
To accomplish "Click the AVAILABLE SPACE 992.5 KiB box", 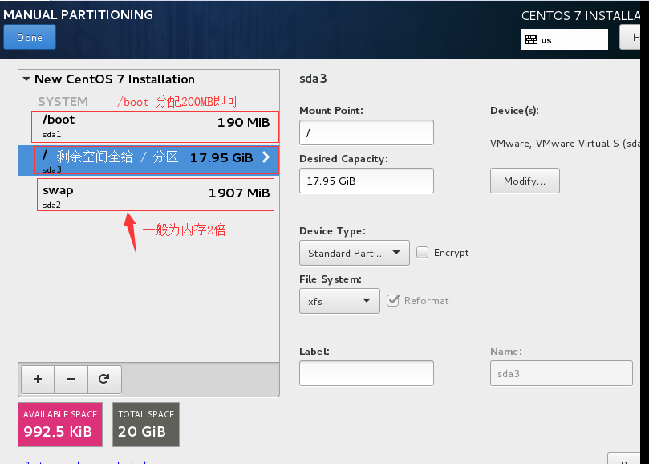I will [x=60, y=425].
